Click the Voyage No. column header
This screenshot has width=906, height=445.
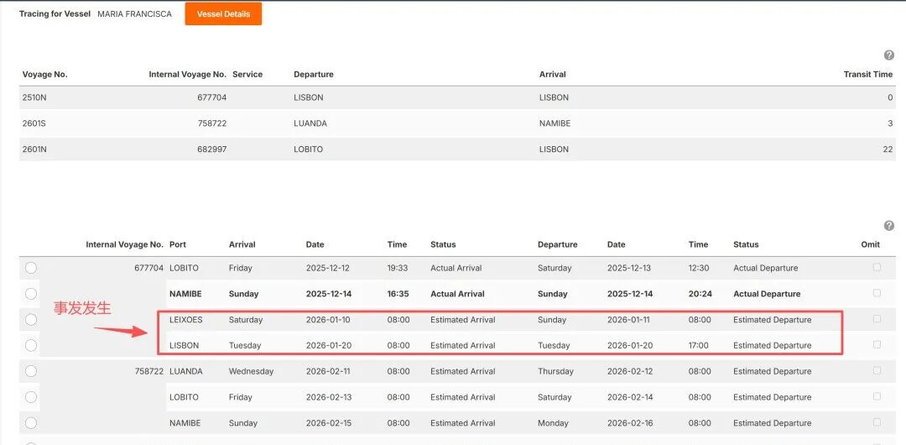(x=45, y=75)
